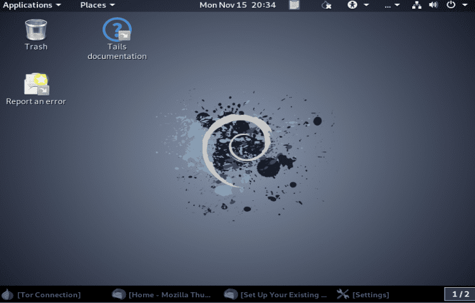
Task: Open the keyboard layout ellipsis indicator
Action: [388, 6]
